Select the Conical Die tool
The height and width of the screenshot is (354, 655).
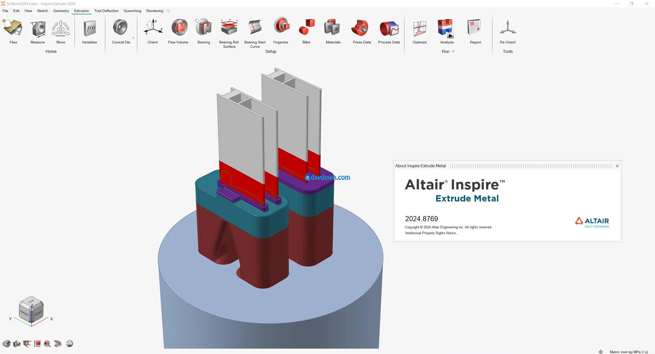[x=120, y=27]
